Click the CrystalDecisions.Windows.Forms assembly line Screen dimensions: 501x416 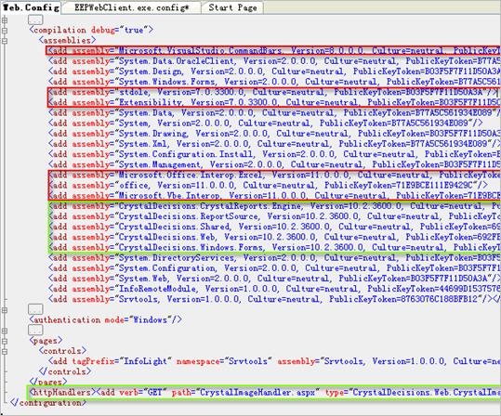coord(274,247)
